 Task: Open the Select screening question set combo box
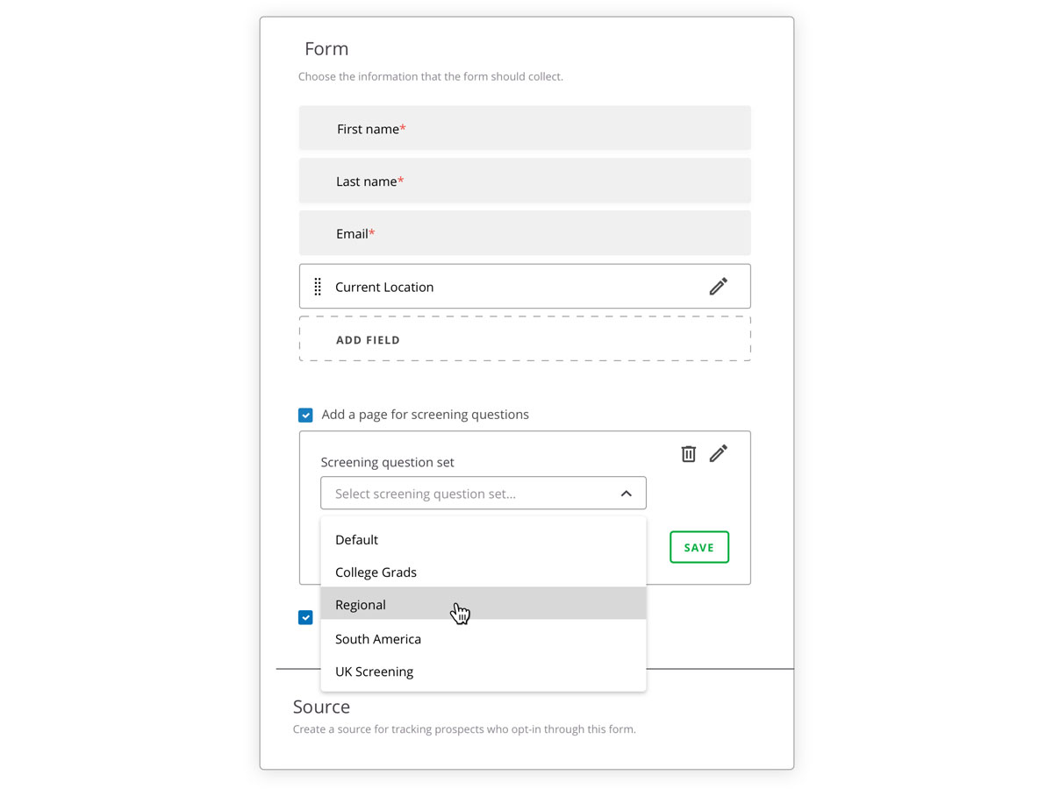tap(484, 494)
